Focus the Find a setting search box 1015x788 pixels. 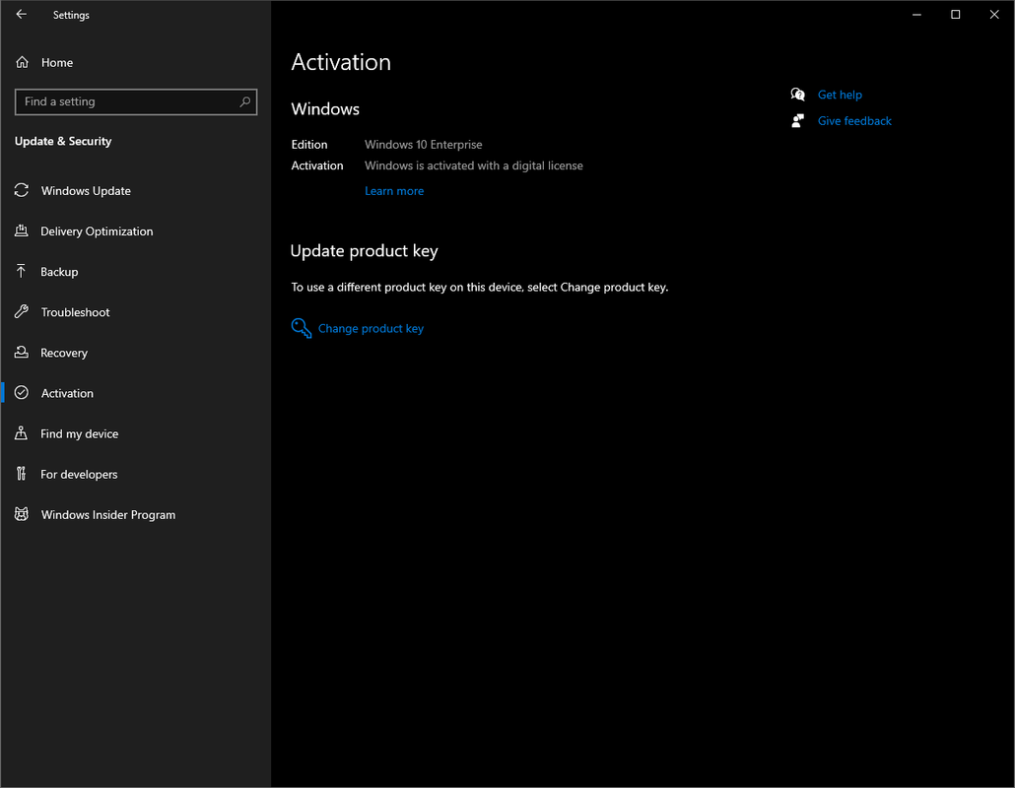click(x=136, y=101)
